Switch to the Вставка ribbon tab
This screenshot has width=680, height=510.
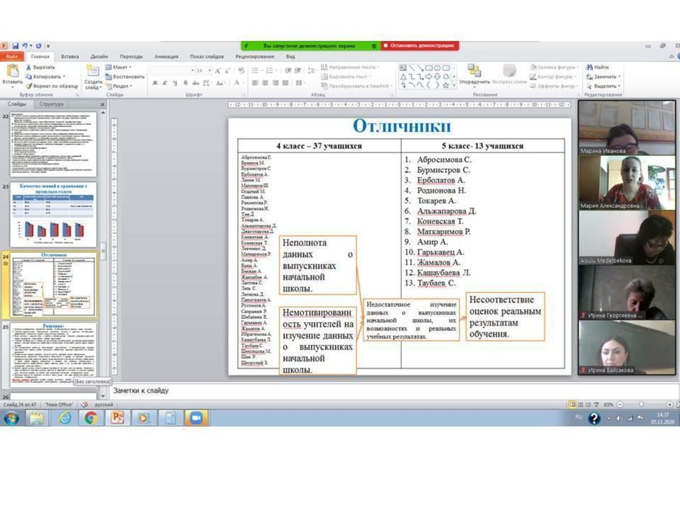click(70, 57)
